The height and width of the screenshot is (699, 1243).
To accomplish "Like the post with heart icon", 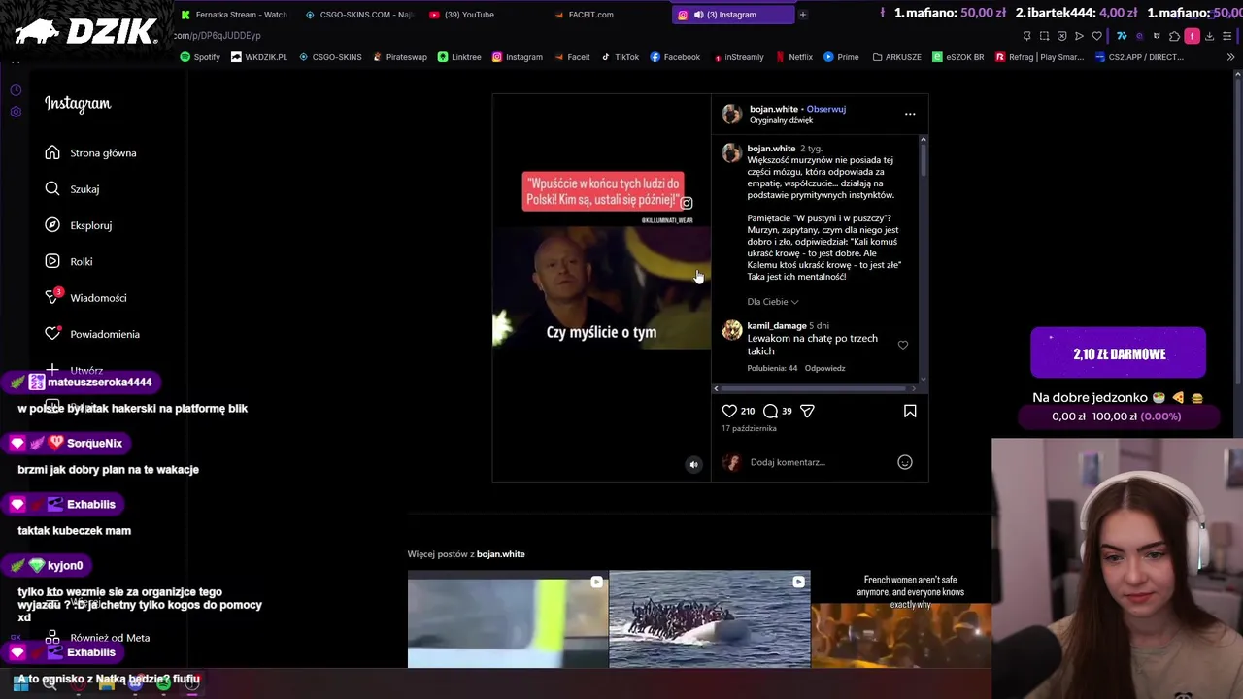I will pyautogui.click(x=729, y=411).
